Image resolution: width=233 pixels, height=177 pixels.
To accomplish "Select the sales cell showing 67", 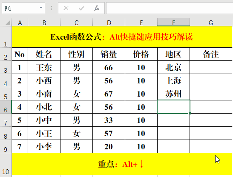I will (x=109, y=94).
